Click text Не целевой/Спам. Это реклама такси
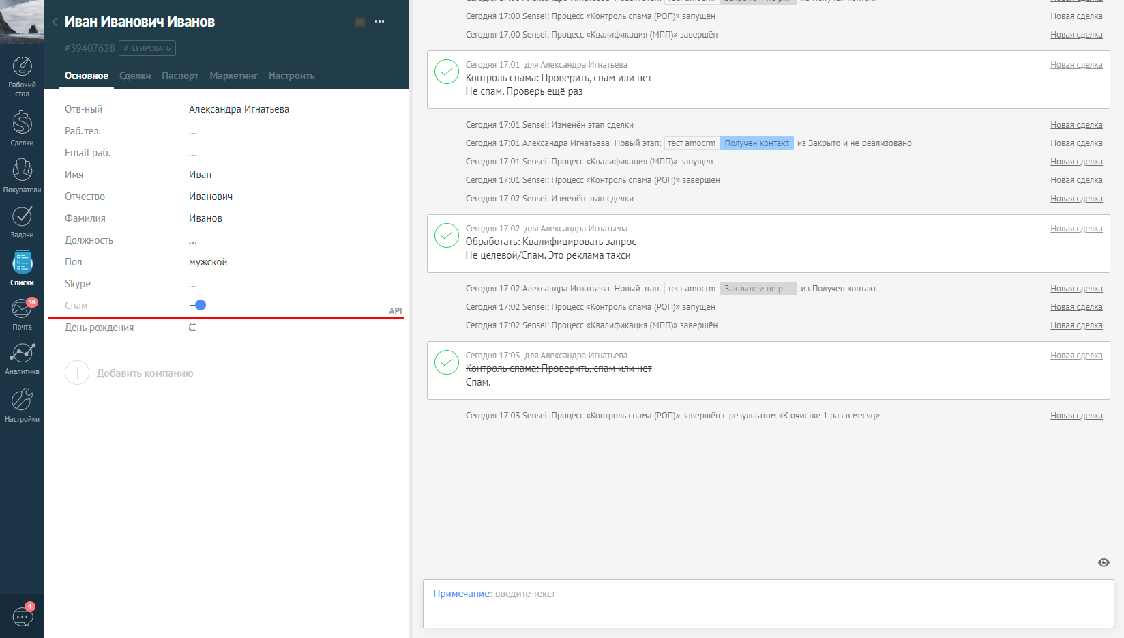1124x638 pixels. tap(548, 255)
